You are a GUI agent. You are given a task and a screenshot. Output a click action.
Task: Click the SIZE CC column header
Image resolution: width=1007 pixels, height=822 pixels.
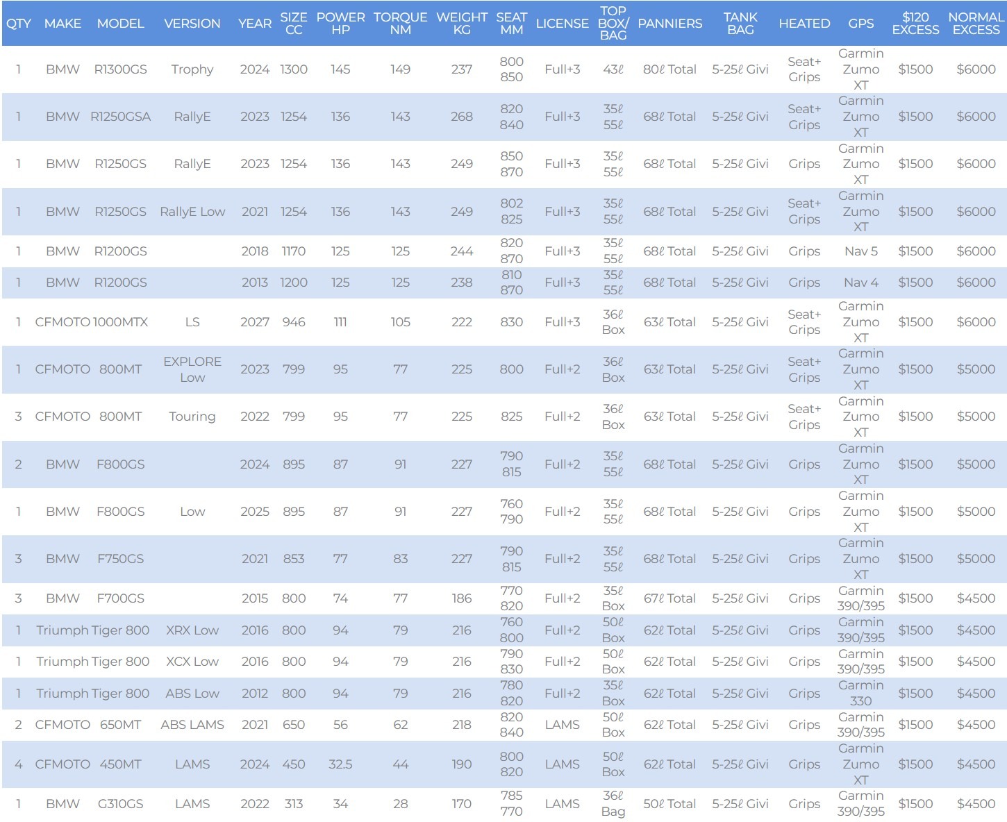[294, 24]
